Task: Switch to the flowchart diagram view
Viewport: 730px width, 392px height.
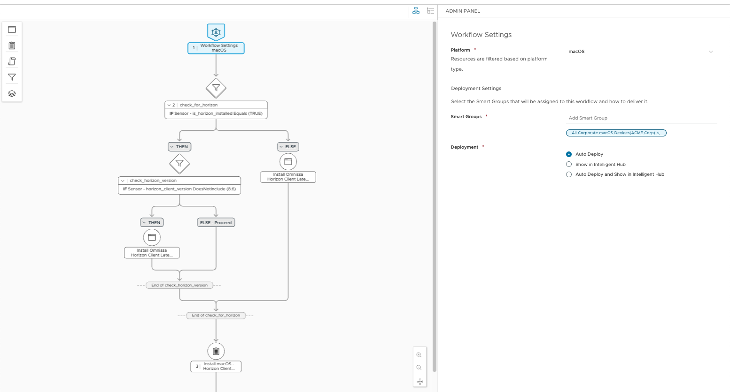Action: pos(416,11)
